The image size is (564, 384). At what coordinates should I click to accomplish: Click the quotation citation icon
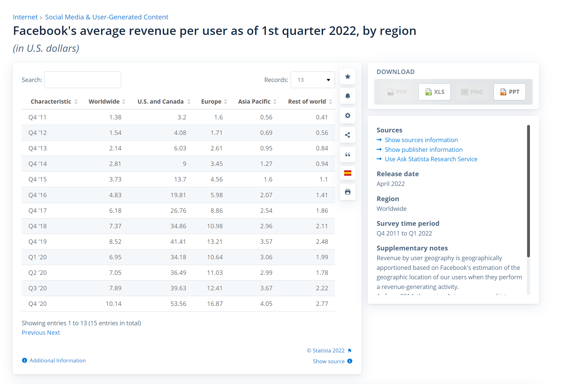(x=347, y=154)
